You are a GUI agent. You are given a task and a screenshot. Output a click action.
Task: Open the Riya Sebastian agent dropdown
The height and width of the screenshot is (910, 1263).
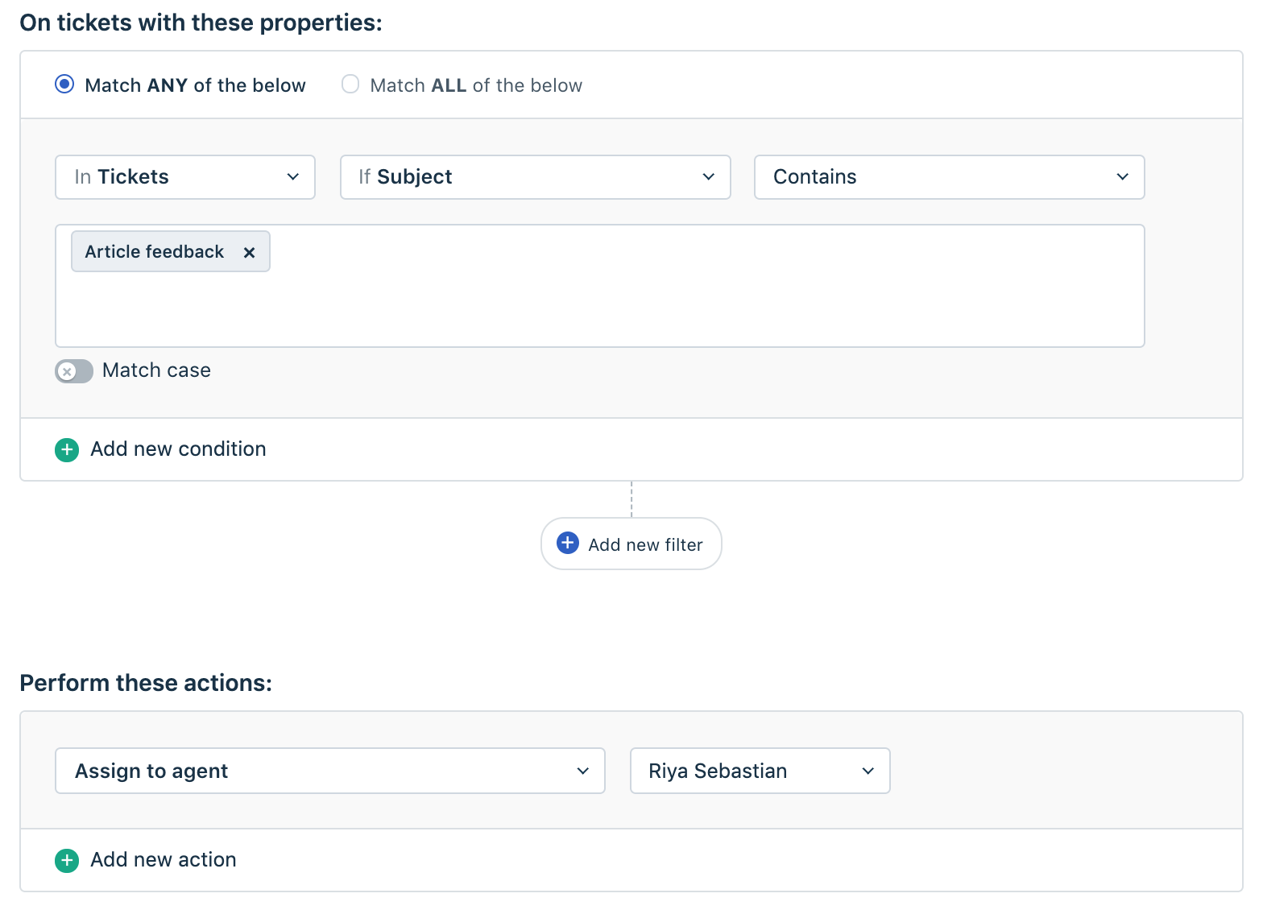point(760,771)
